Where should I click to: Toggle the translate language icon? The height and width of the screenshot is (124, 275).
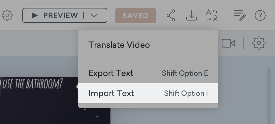212,15
